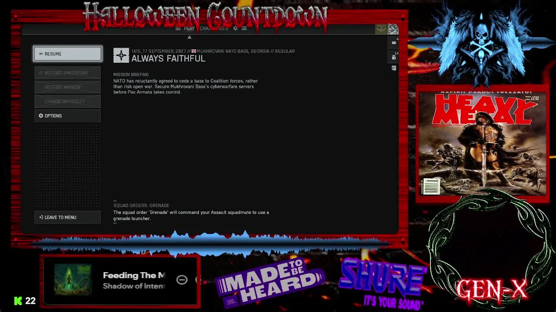Image resolution: width=556 pixels, height=312 pixels.
Task: Click the 'ALWAYS FAITHFUL' mission title
Action: pos(168,58)
